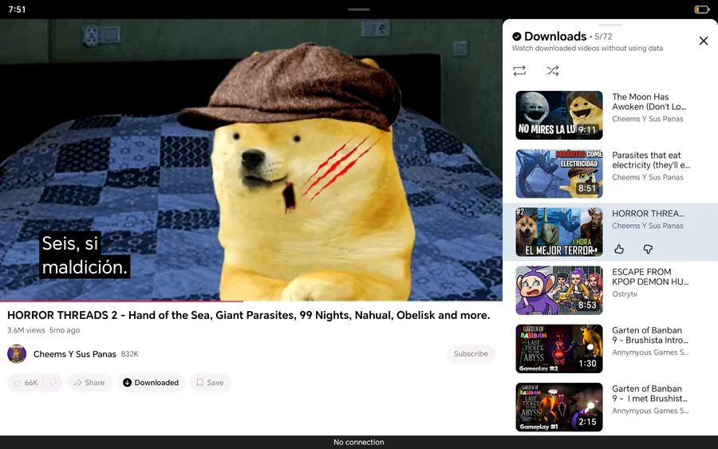Click the 7:51 clock in status bar
The width and height of the screenshot is (718, 449).
(17, 10)
